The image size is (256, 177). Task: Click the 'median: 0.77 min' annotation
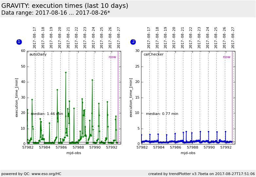pos(162,114)
